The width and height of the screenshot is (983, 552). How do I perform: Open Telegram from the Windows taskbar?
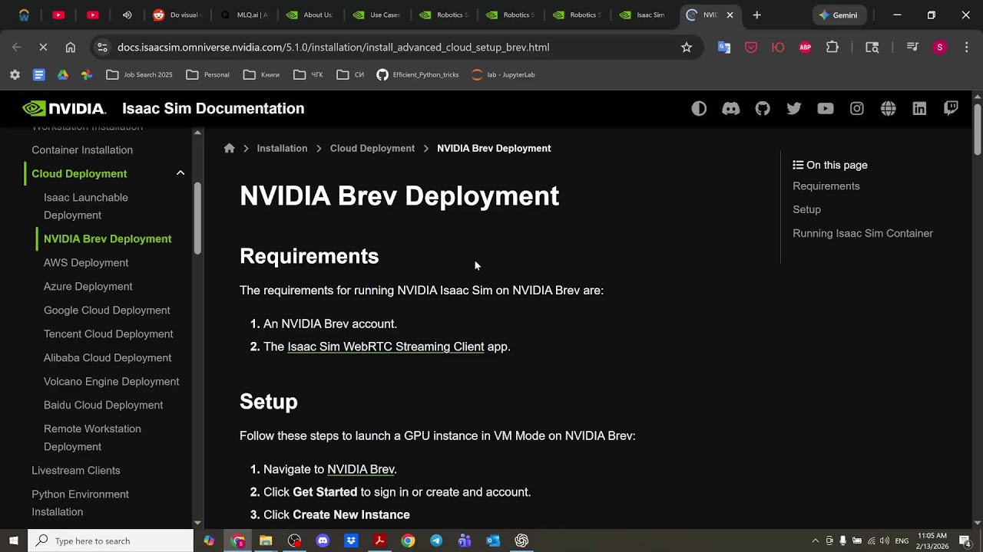(436, 540)
